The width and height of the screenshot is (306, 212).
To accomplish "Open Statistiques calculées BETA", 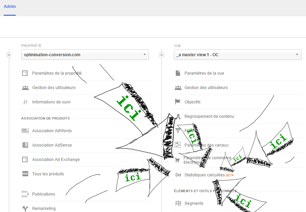I will click(204, 175).
